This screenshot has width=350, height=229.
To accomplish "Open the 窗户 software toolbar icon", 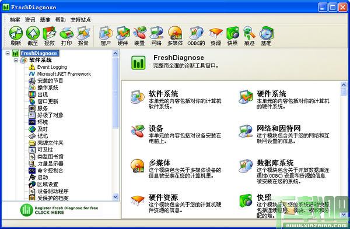I will [x=106, y=36].
